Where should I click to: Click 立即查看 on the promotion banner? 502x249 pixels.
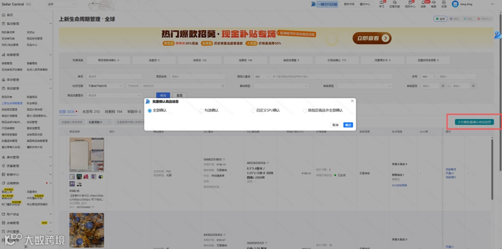tap(372, 39)
